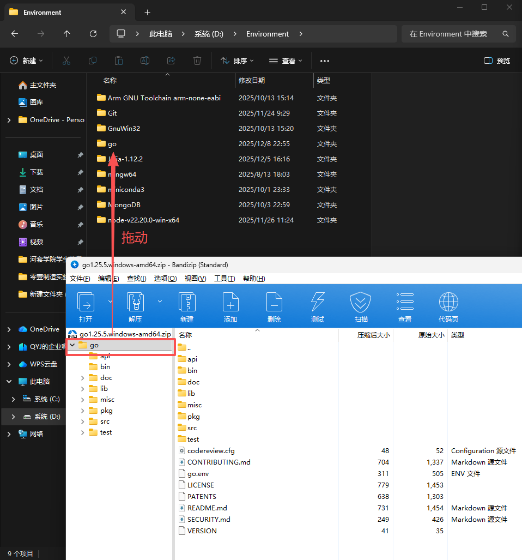
Task: Refresh the Explorer folder view
Action: pos(93,34)
